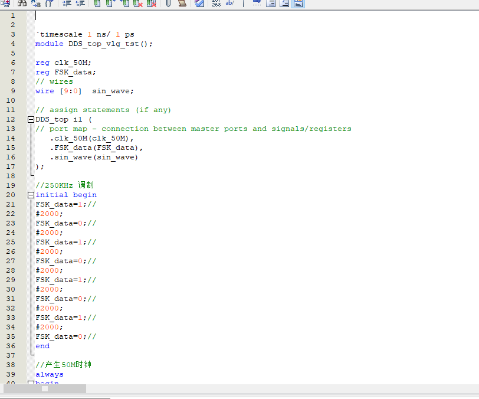Click the assign statements comment

pyautogui.click(x=103, y=110)
